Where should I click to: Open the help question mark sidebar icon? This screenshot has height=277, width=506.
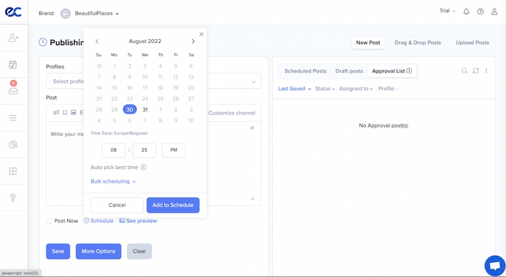point(13,198)
